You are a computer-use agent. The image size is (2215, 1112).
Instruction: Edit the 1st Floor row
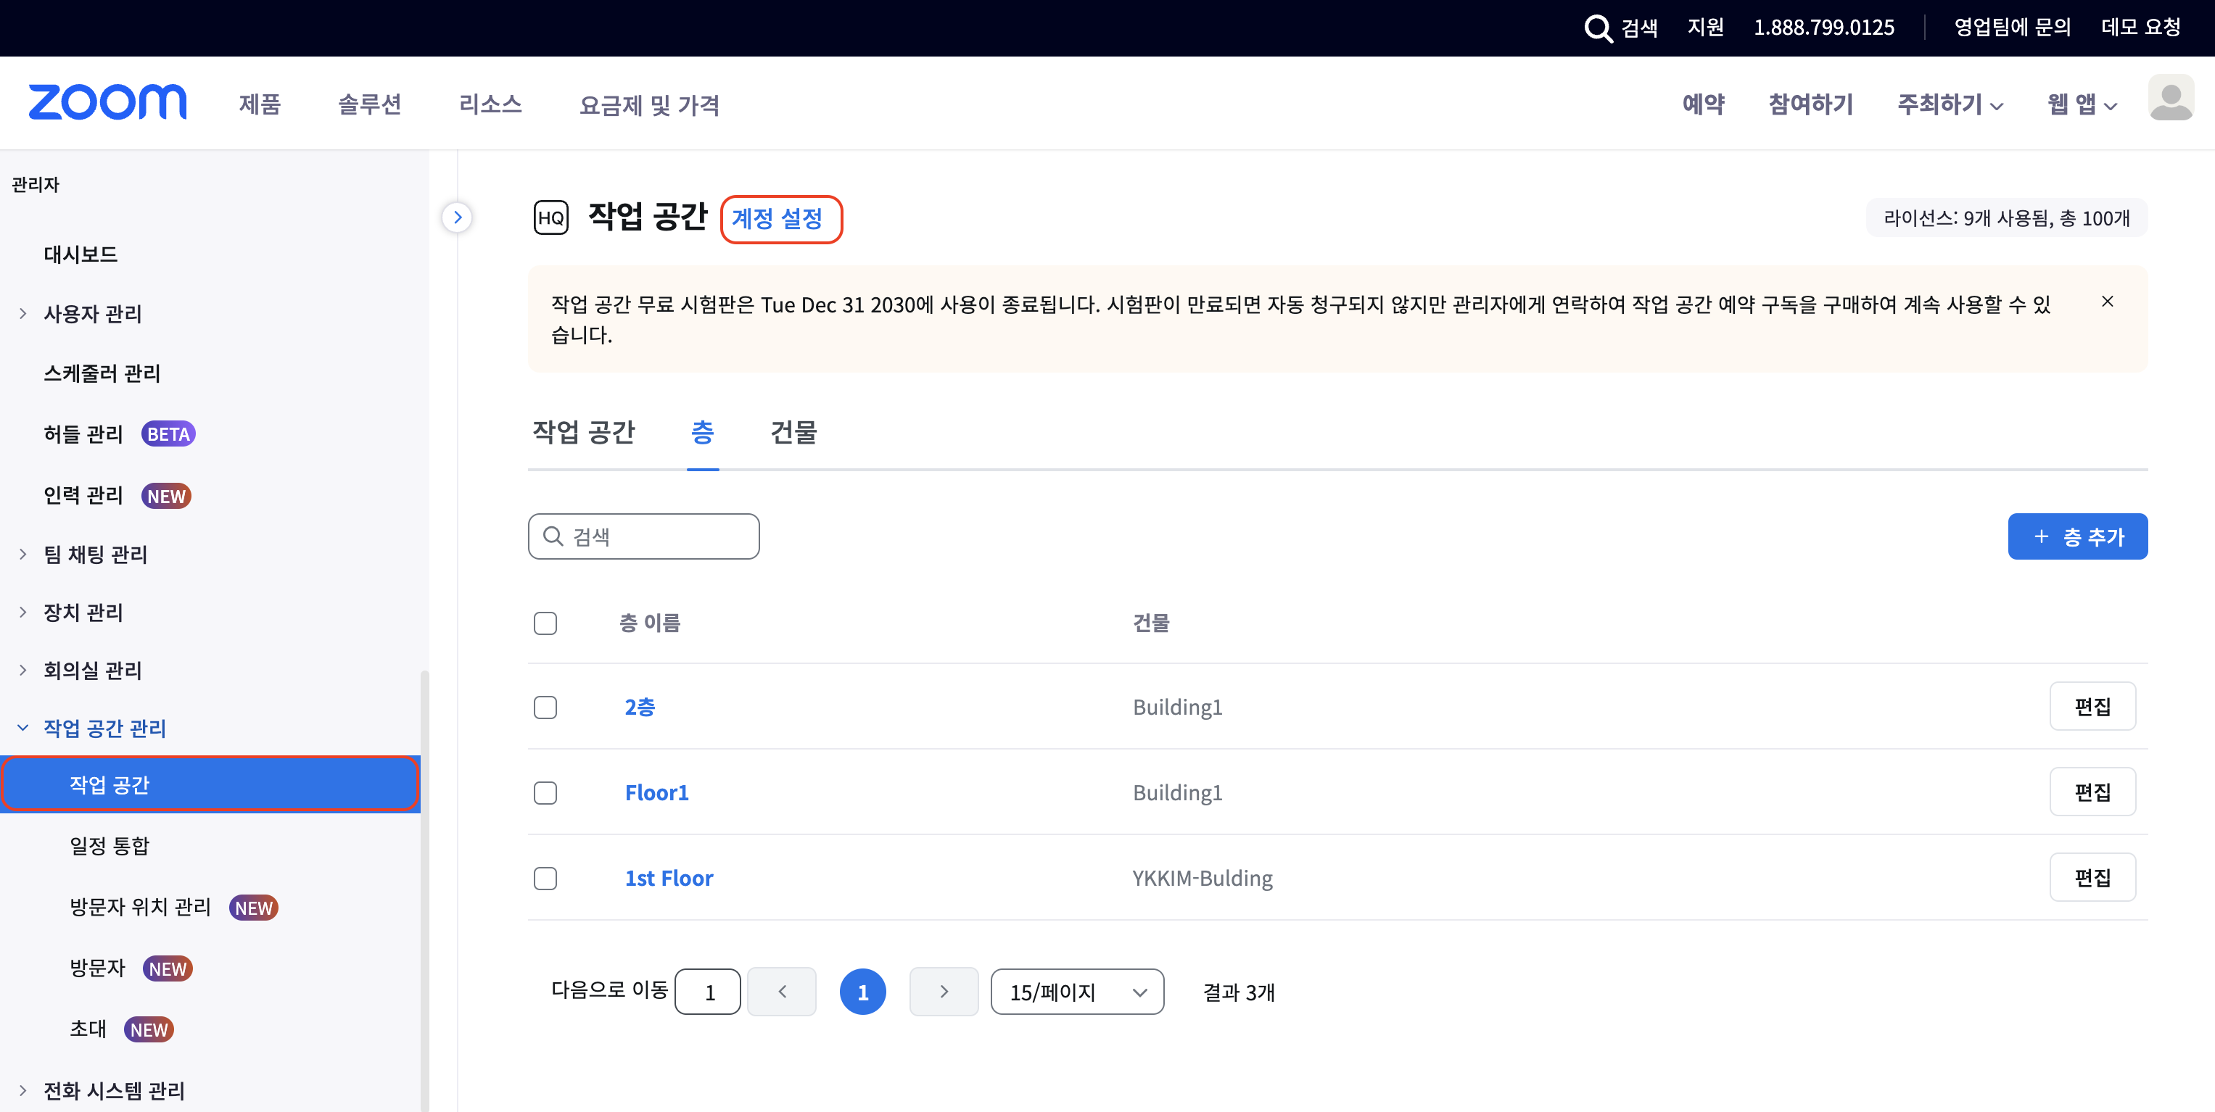point(2092,877)
